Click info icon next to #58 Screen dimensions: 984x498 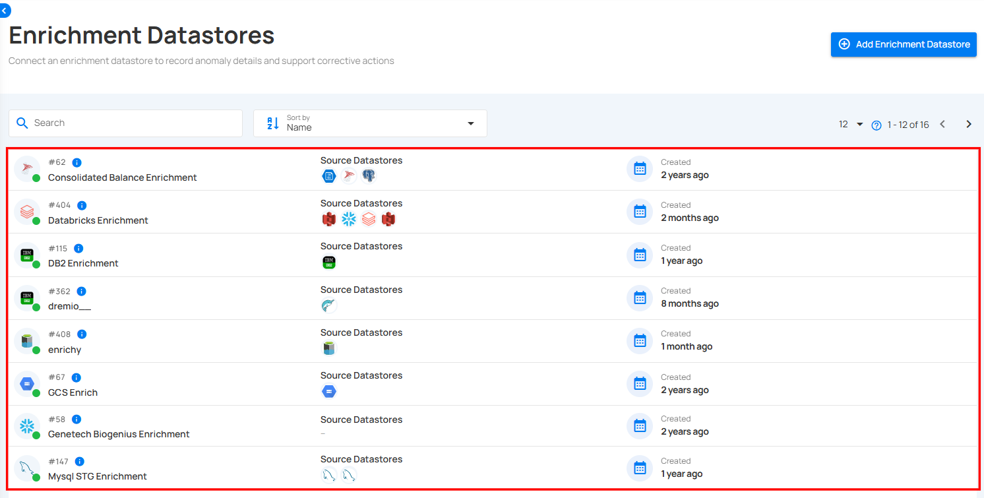pos(77,419)
